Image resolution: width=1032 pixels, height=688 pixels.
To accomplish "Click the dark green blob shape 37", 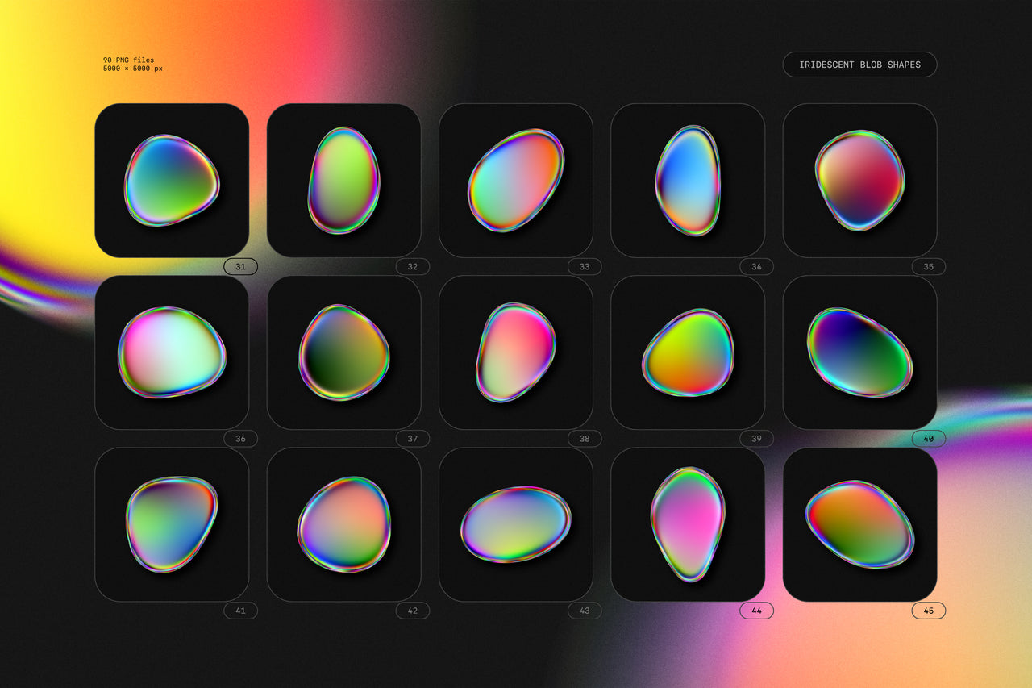I will pyautogui.click(x=344, y=351).
